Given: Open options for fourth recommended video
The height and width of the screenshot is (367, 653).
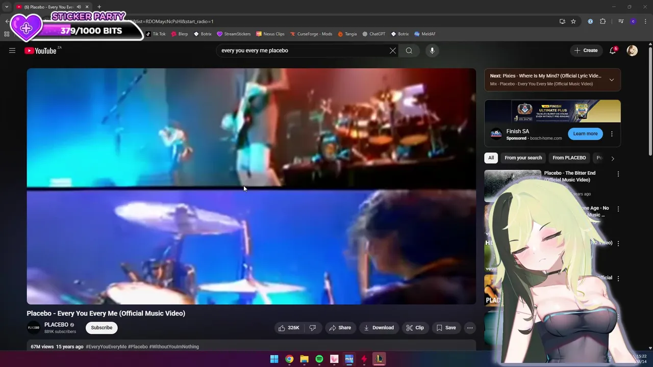Looking at the screenshot, I should (x=618, y=278).
